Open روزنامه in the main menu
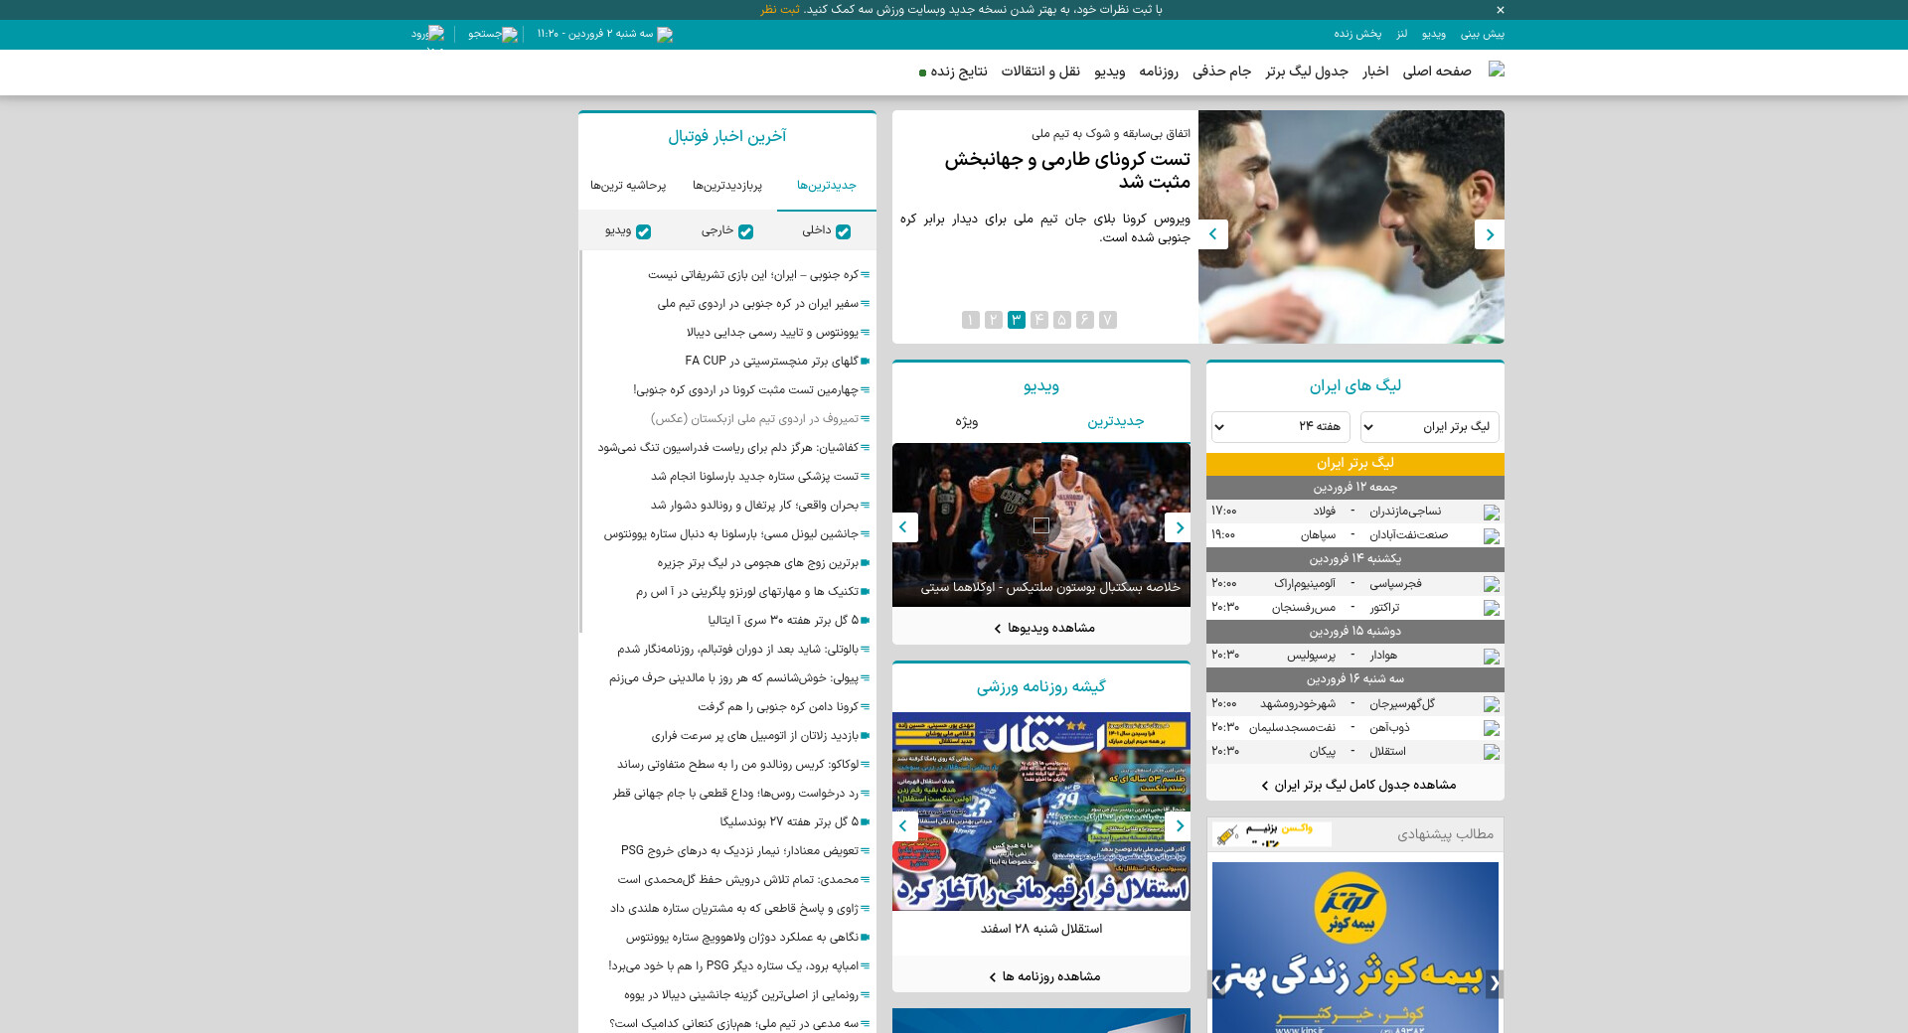 tap(1159, 72)
